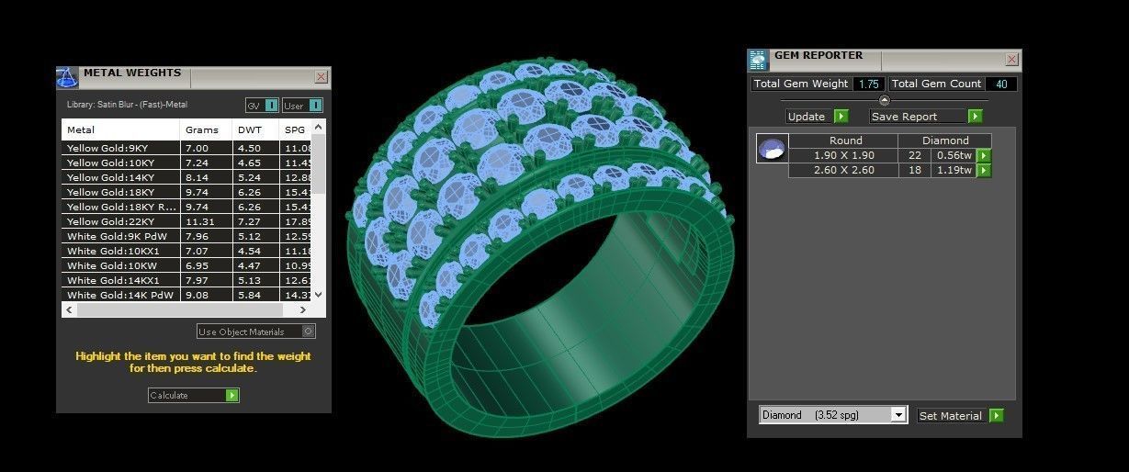Click the green arrow beside Save Report
Viewport: 1129px width, 472px height.
pos(975,117)
